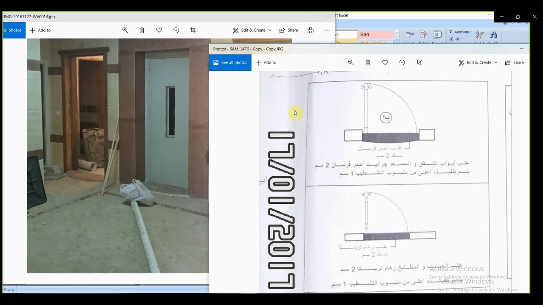Favorite the IMG-20161127 photo with heart icon
543x305 pixels.
(x=159, y=30)
